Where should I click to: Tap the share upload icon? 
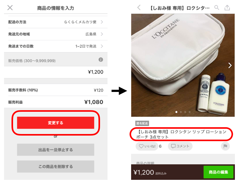click(x=227, y=7)
